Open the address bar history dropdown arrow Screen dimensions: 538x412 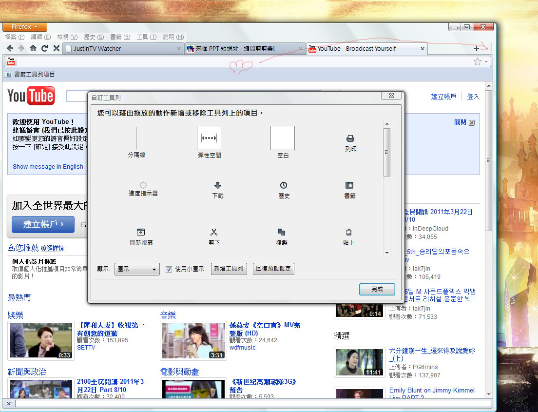pyautogui.click(x=486, y=62)
